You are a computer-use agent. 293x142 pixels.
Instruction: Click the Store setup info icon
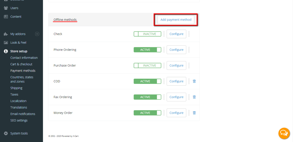pyautogui.click(x=6, y=51)
